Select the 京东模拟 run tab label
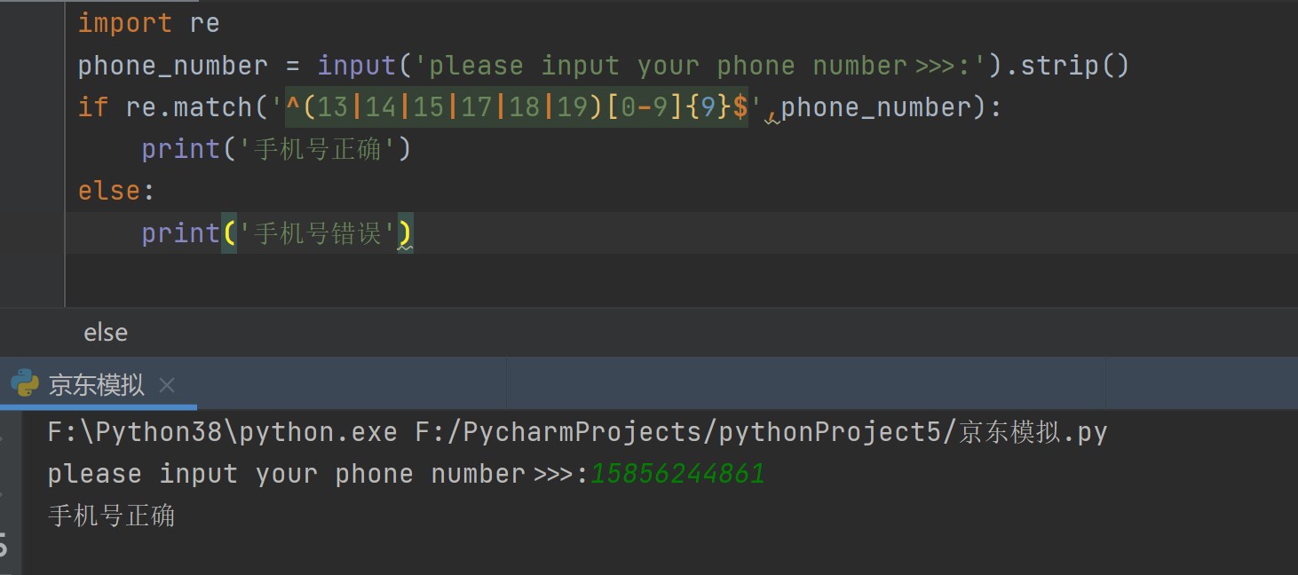Screen dimensions: 1298x575 [96, 385]
